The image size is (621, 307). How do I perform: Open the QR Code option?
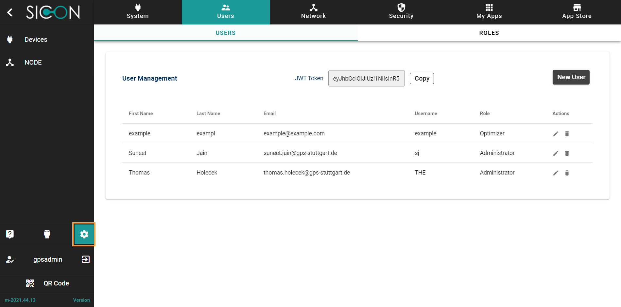click(48, 283)
